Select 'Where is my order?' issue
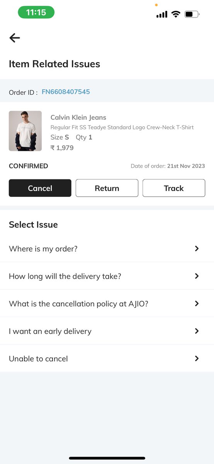The image size is (214, 464). tap(107, 249)
